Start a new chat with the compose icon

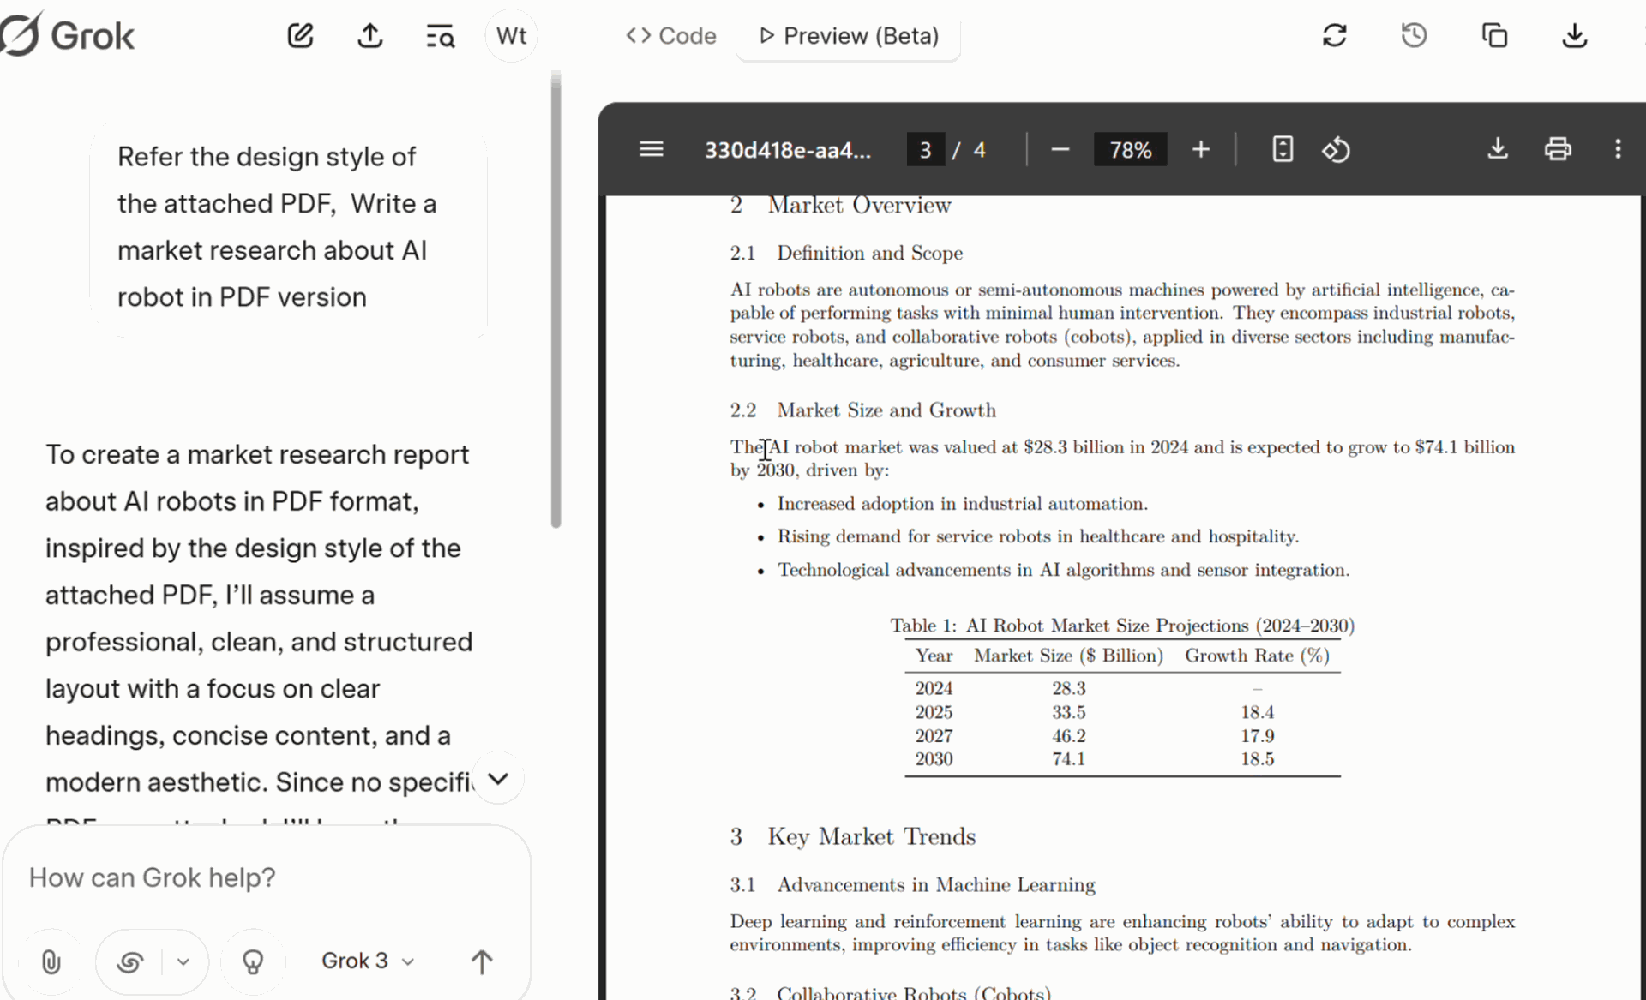pos(300,36)
